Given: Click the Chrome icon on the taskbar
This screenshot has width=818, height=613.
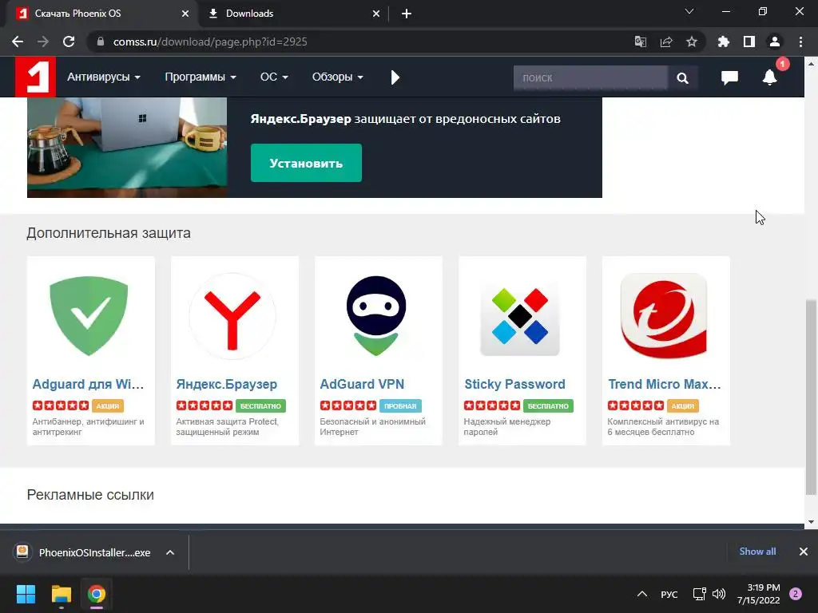Looking at the screenshot, I should [97, 594].
